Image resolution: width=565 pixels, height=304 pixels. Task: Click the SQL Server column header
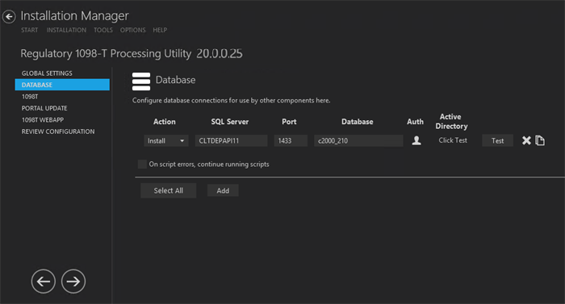point(230,122)
